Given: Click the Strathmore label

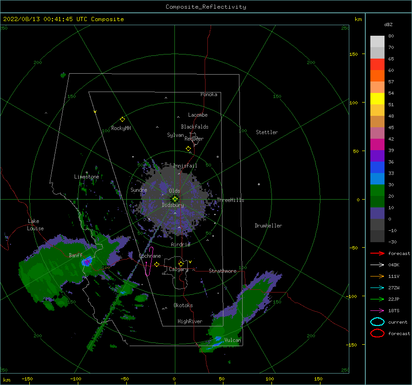Looking at the screenshot, I should click(x=222, y=271).
